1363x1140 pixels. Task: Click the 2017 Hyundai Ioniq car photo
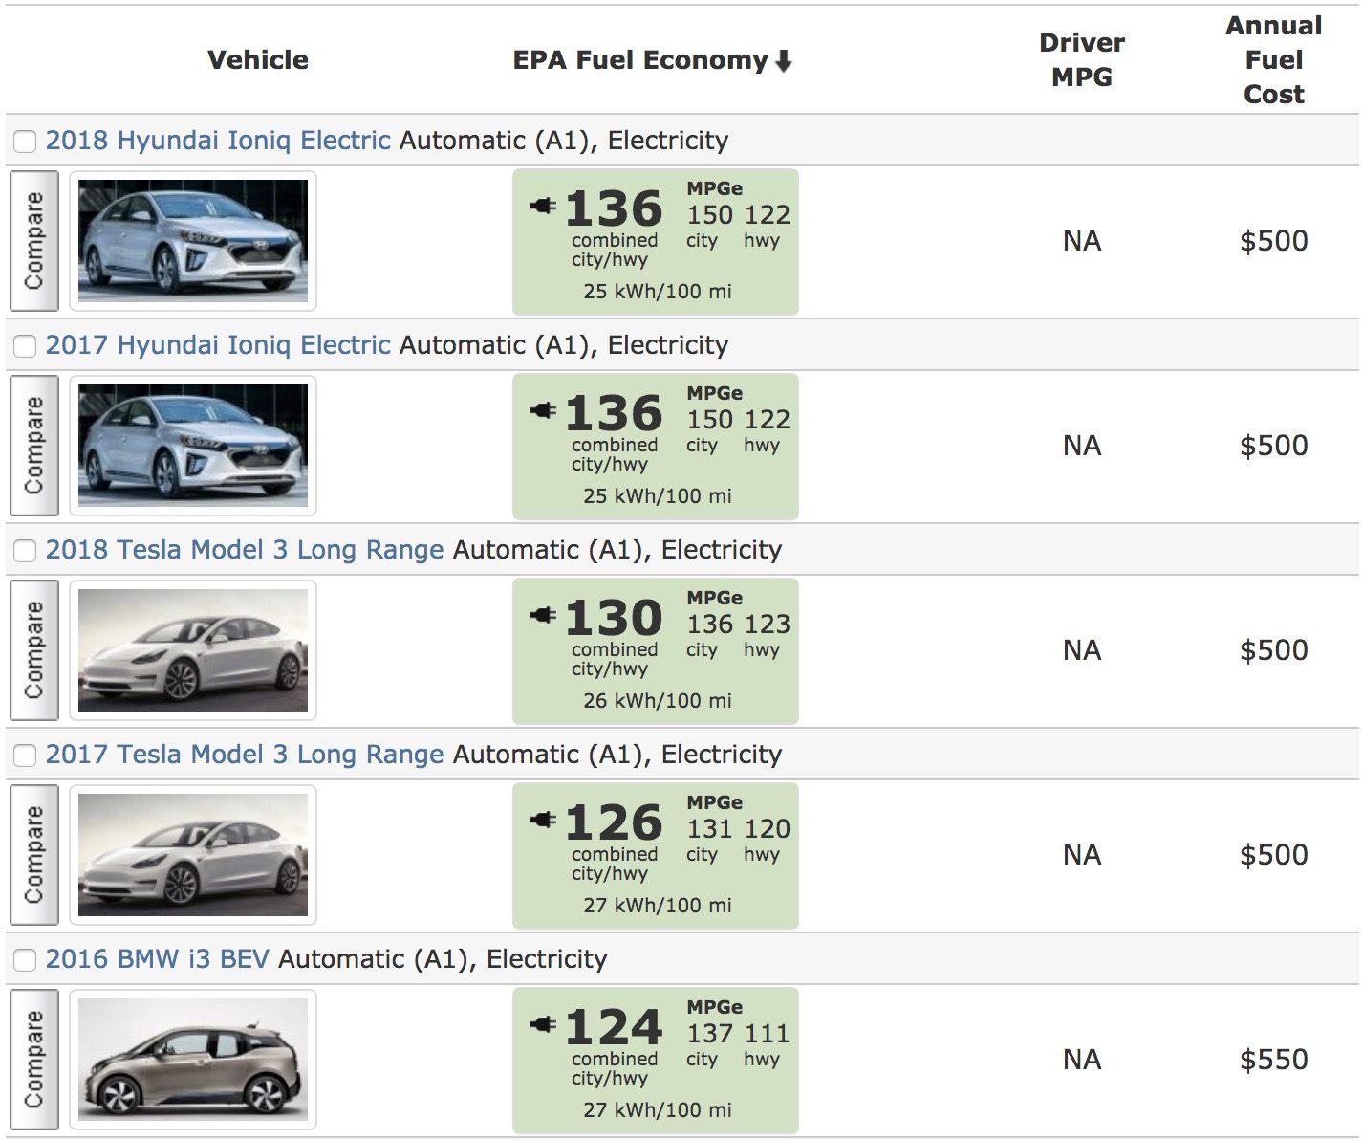[193, 446]
